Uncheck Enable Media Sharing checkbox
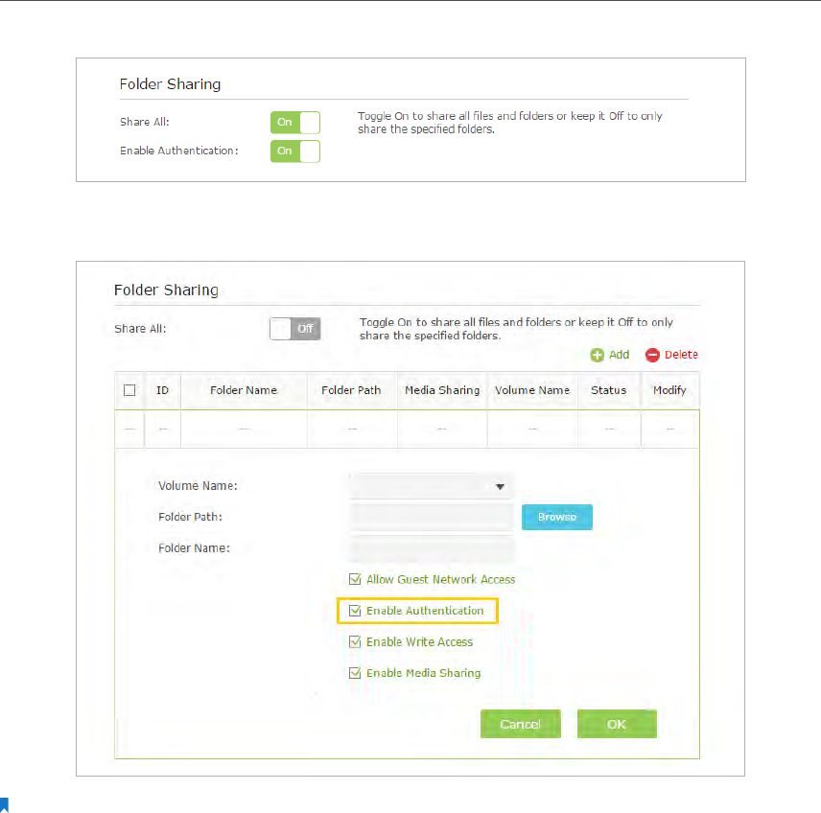The height and width of the screenshot is (813, 821). coord(355,673)
